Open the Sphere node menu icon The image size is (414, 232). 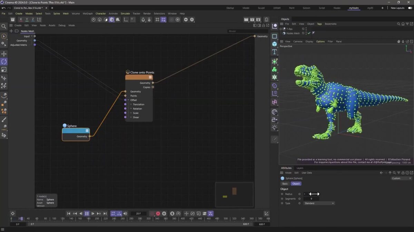click(x=87, y=131)
